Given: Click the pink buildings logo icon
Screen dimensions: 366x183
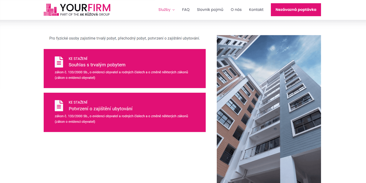Looking at the screenshot, I should tap(51, 10).
